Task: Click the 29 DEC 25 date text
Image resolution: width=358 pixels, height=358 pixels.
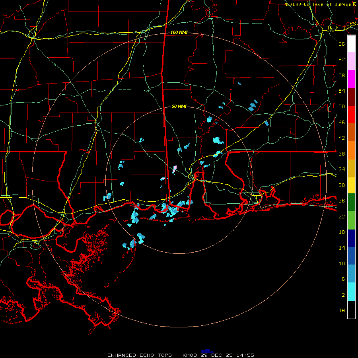Action: point(217,355)
